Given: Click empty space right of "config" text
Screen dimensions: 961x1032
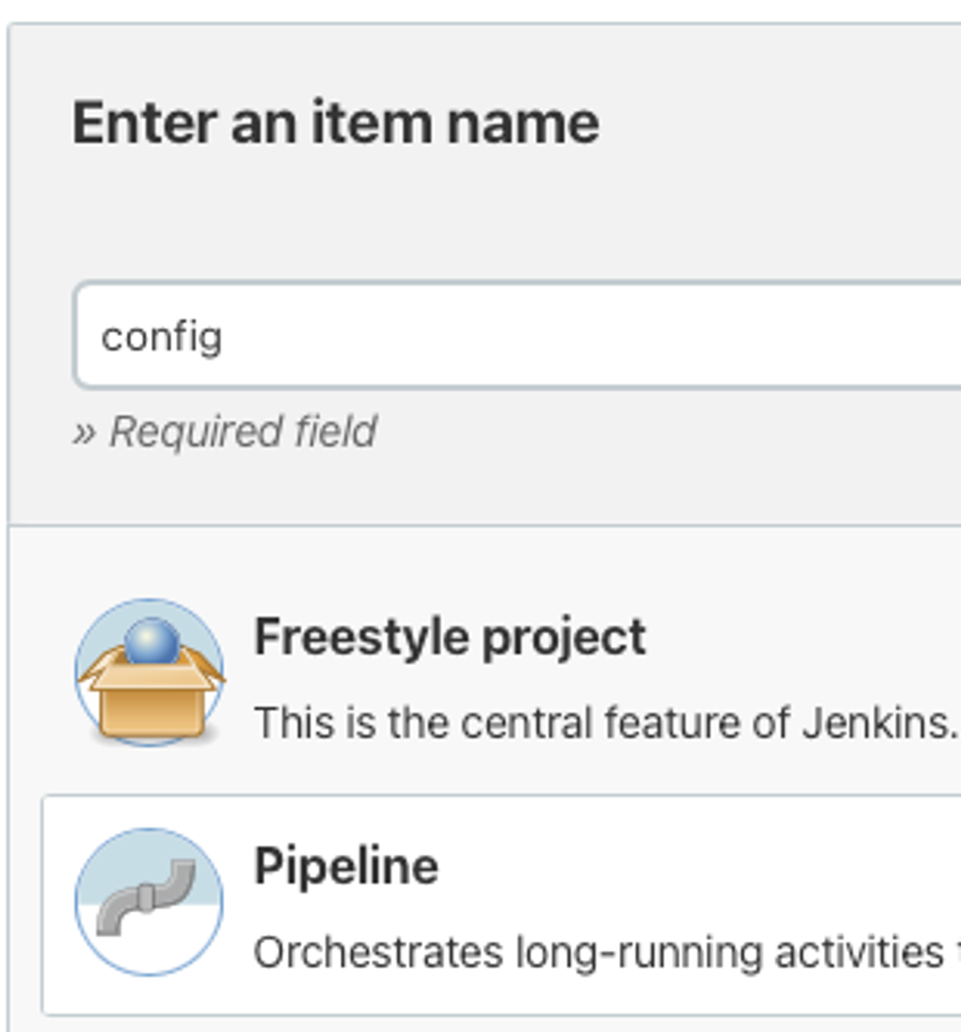Looking at the screenshot, I should click(571, 336).
